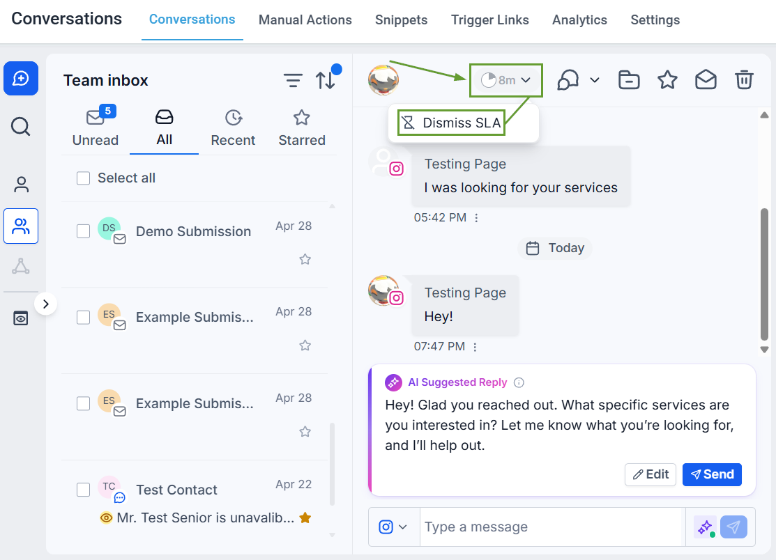Star the Demo Submission conversation
Screen dimensions: 776x560
click(x=305, y=259)
